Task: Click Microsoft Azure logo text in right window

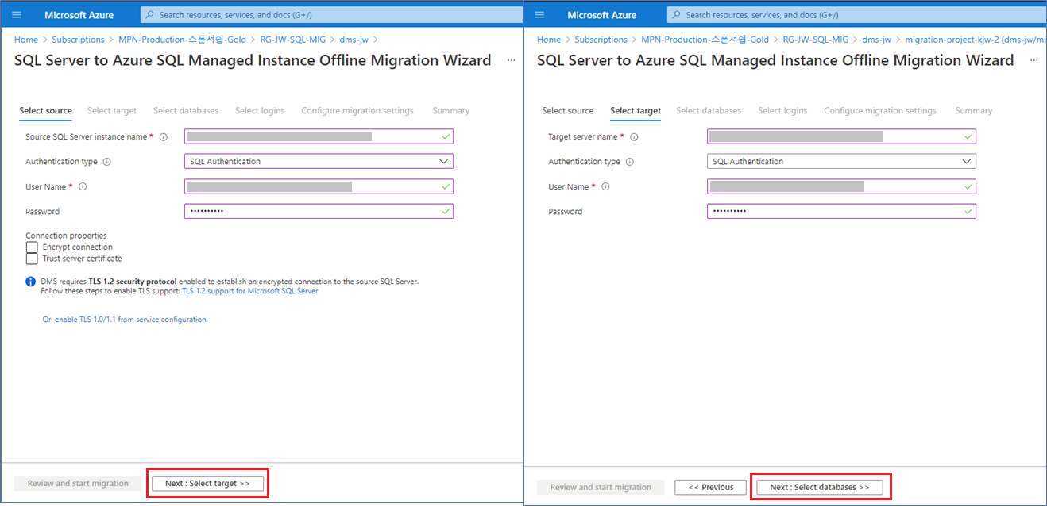Action: click(601, 15)
